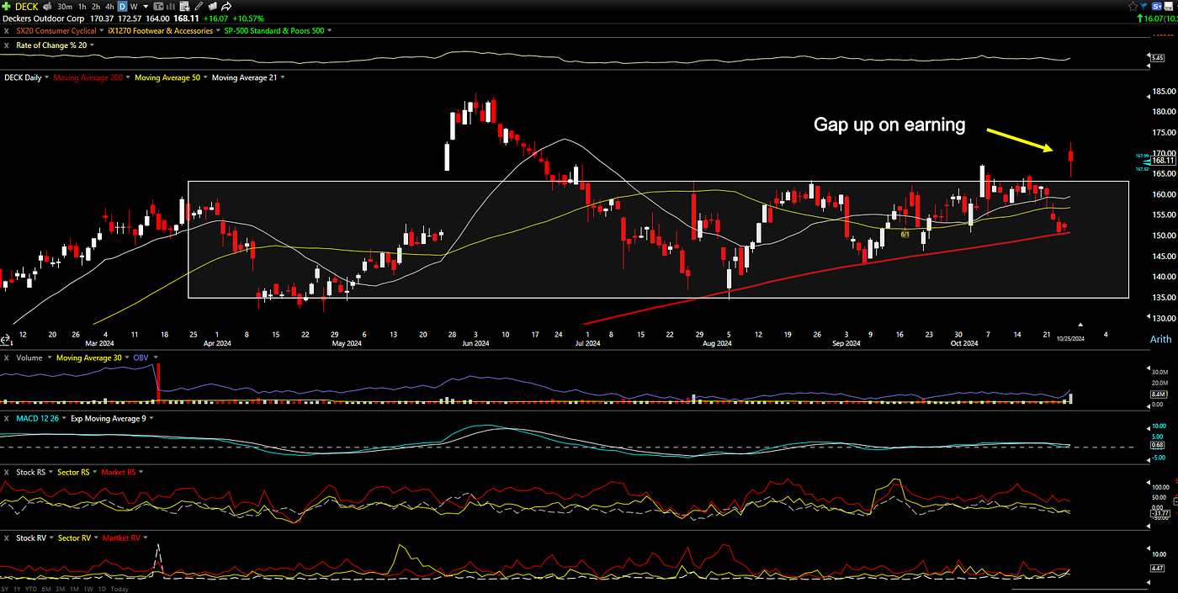Viewport: 1178px width, 593px height.
Task: Click the icon right of DECK symbol
Action: click(x=47, y=7)
